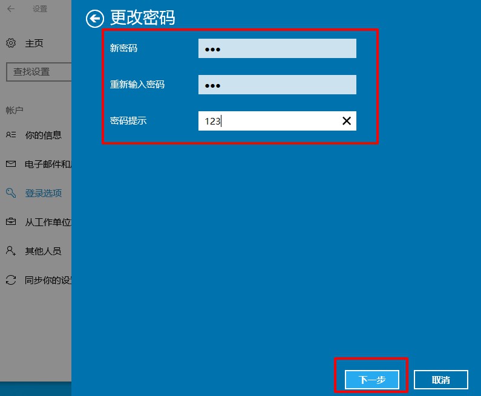Focus the 新密码 input field
This screenshot has width=481, height=396.
(277, 48)
